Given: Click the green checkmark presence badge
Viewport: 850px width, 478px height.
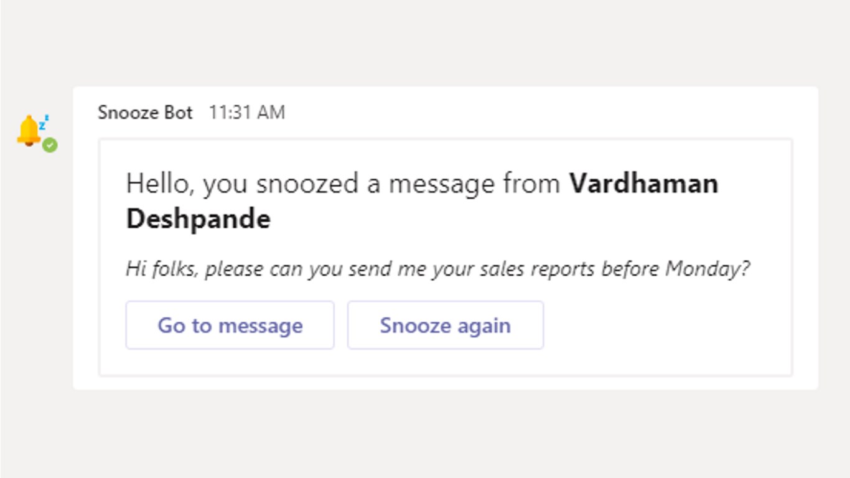Looking at the screenshot, I should (x=50, y=145).
